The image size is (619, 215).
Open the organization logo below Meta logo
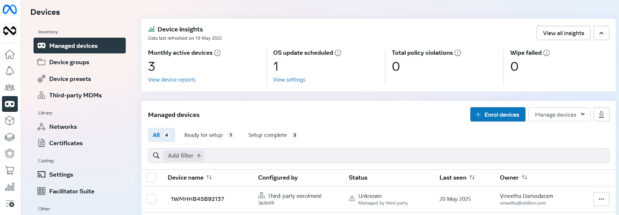tap(10, 30)
